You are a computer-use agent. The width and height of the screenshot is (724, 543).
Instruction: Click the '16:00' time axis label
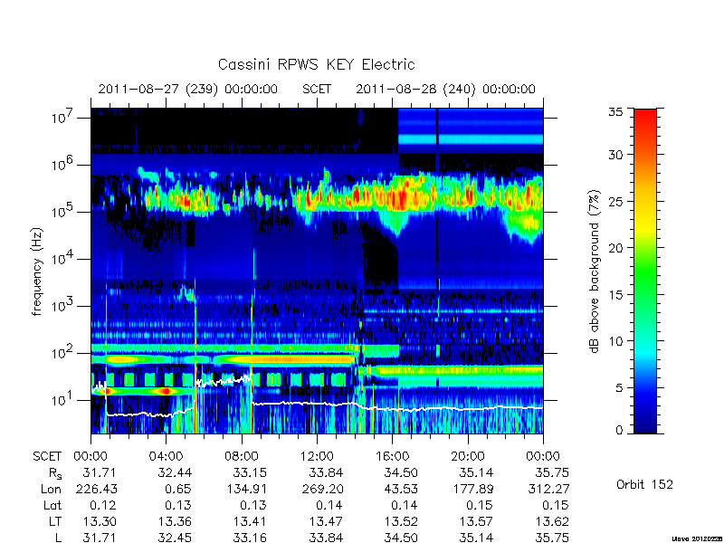[392, 456]
